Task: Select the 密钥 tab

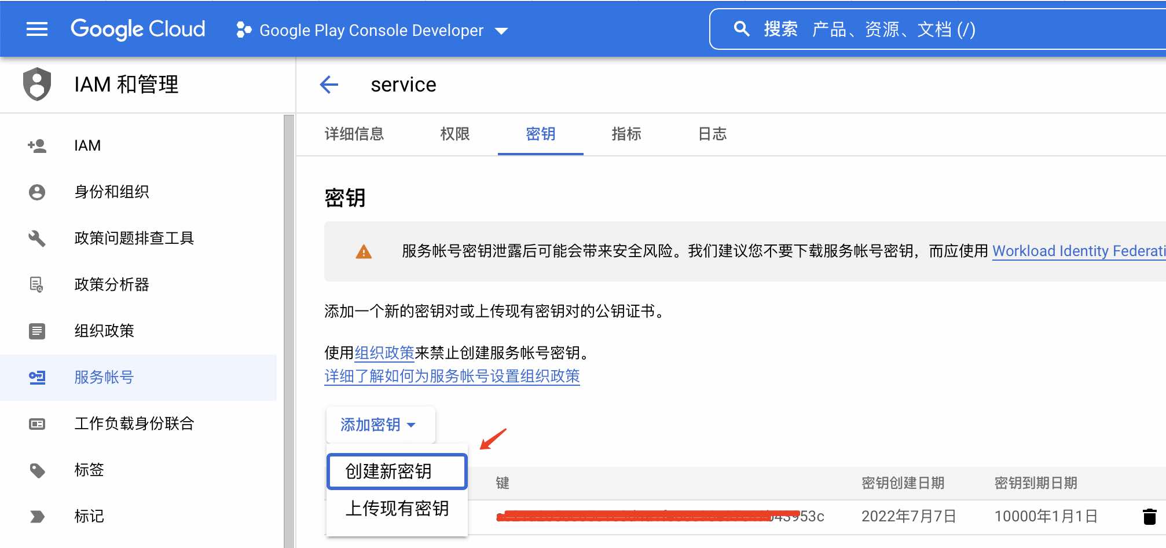Action: [541, 134]
